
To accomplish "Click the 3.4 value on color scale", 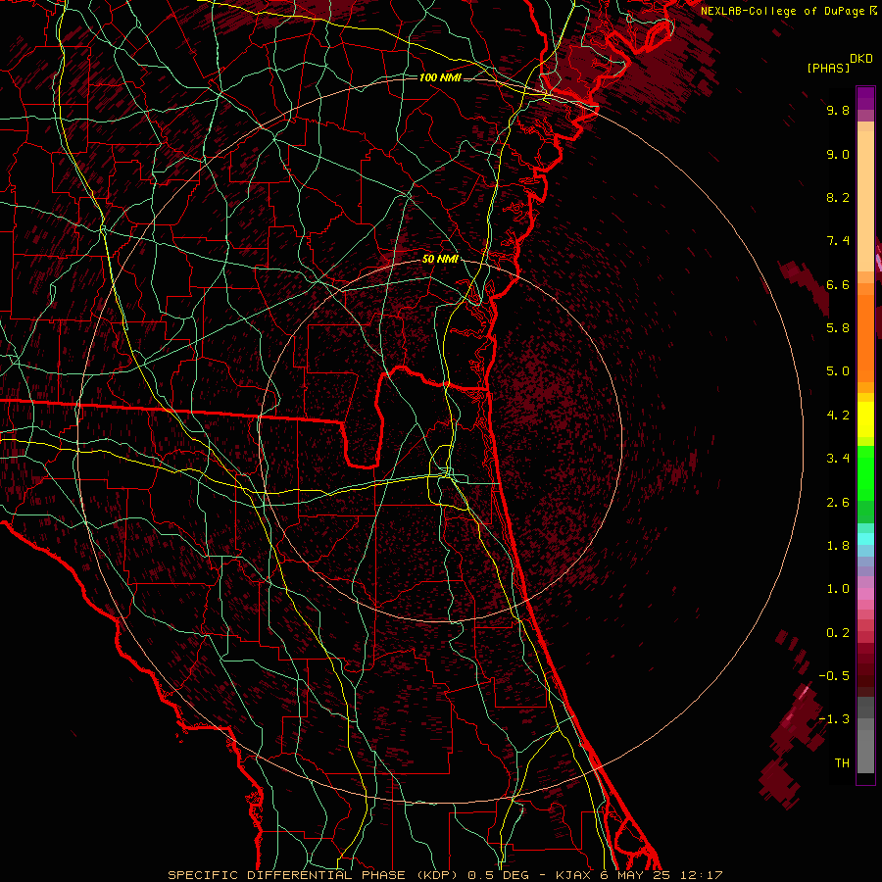I will click(x=838, y=459).
